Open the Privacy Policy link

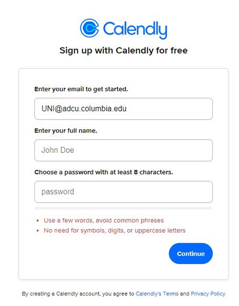tap(208, 294)
